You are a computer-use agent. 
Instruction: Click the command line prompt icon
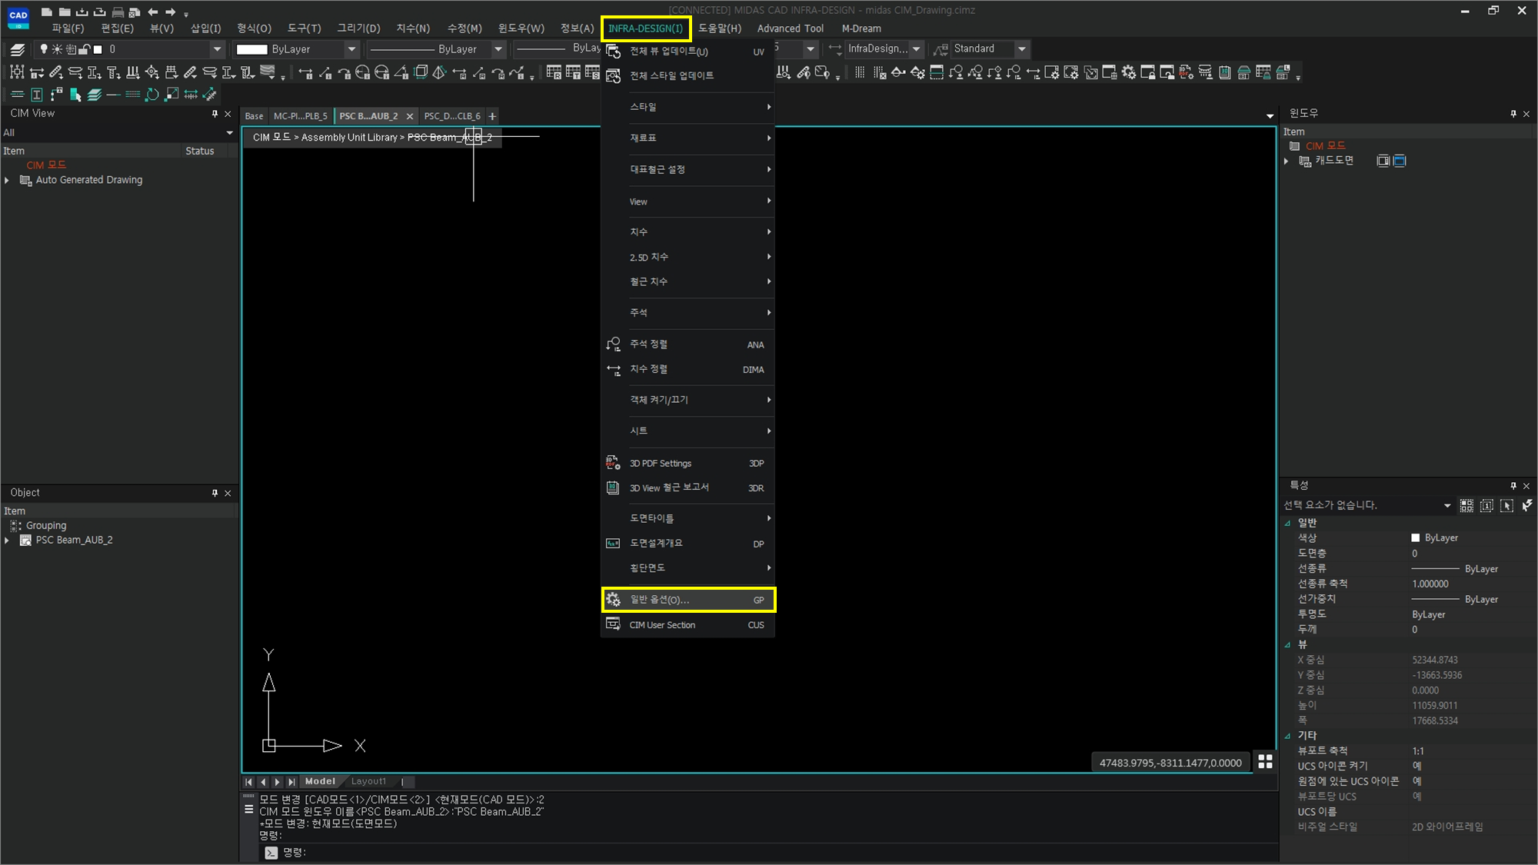[x=271, y=852]
